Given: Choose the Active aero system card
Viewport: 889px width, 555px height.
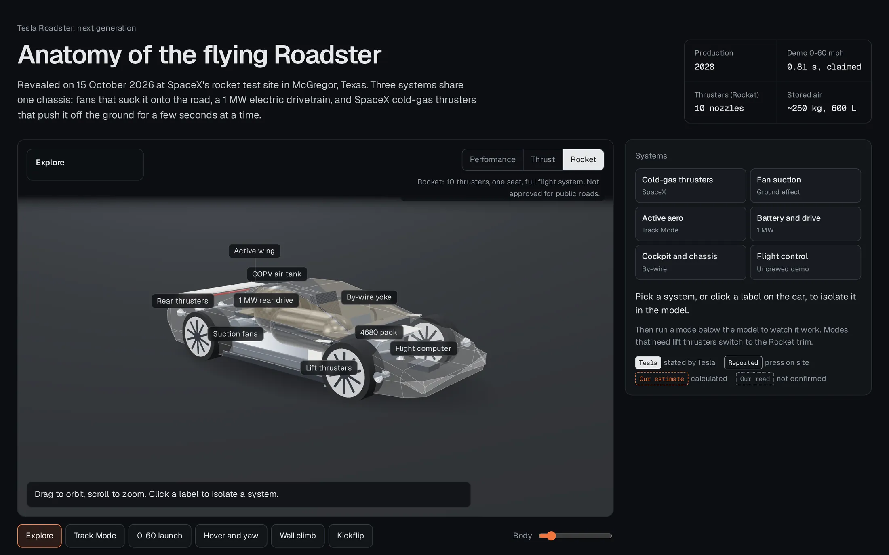Looking at the screenshot, I should tap(690, 224).
